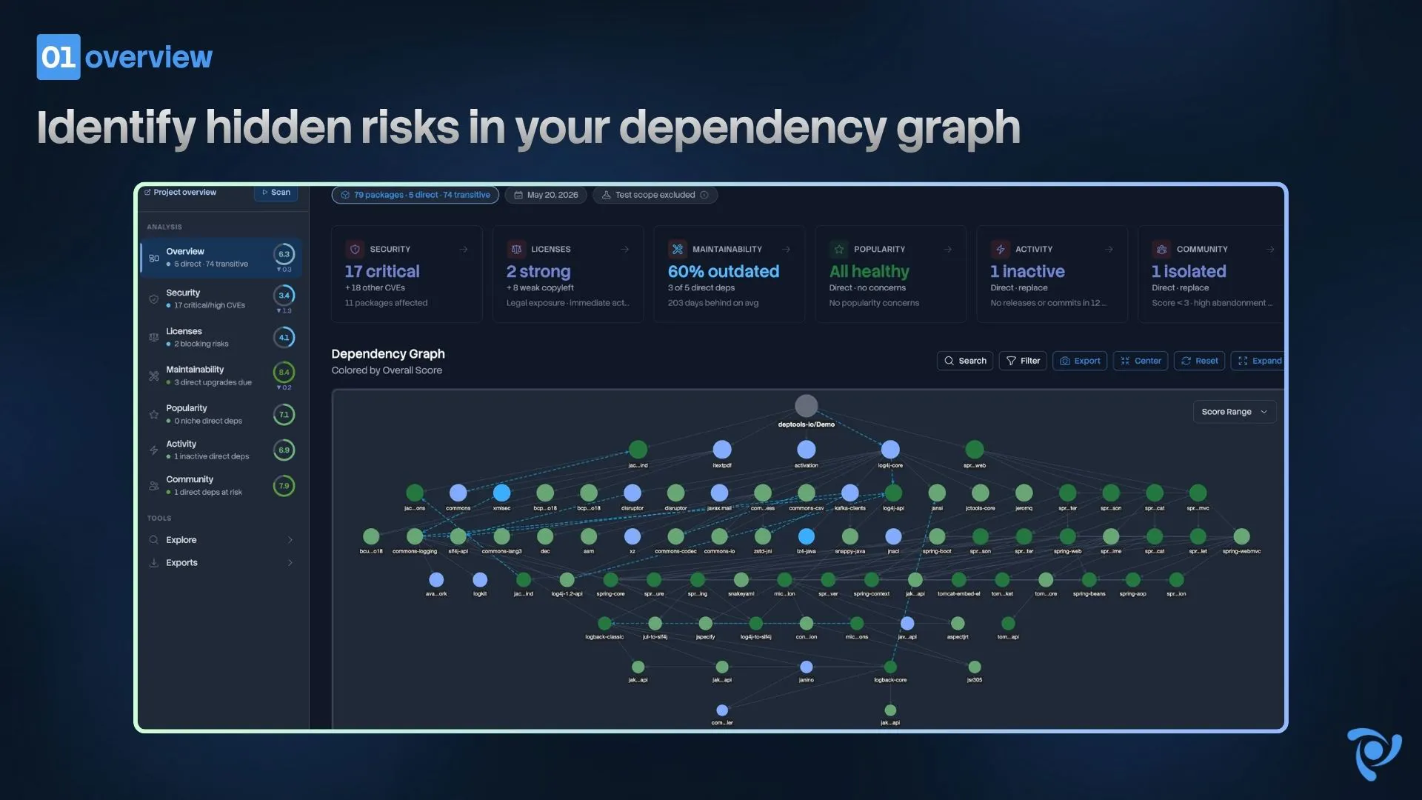This screenshot has height=800, width=1422.
Task: Open Maintainability card details arrow
Action: coord(787,250)
